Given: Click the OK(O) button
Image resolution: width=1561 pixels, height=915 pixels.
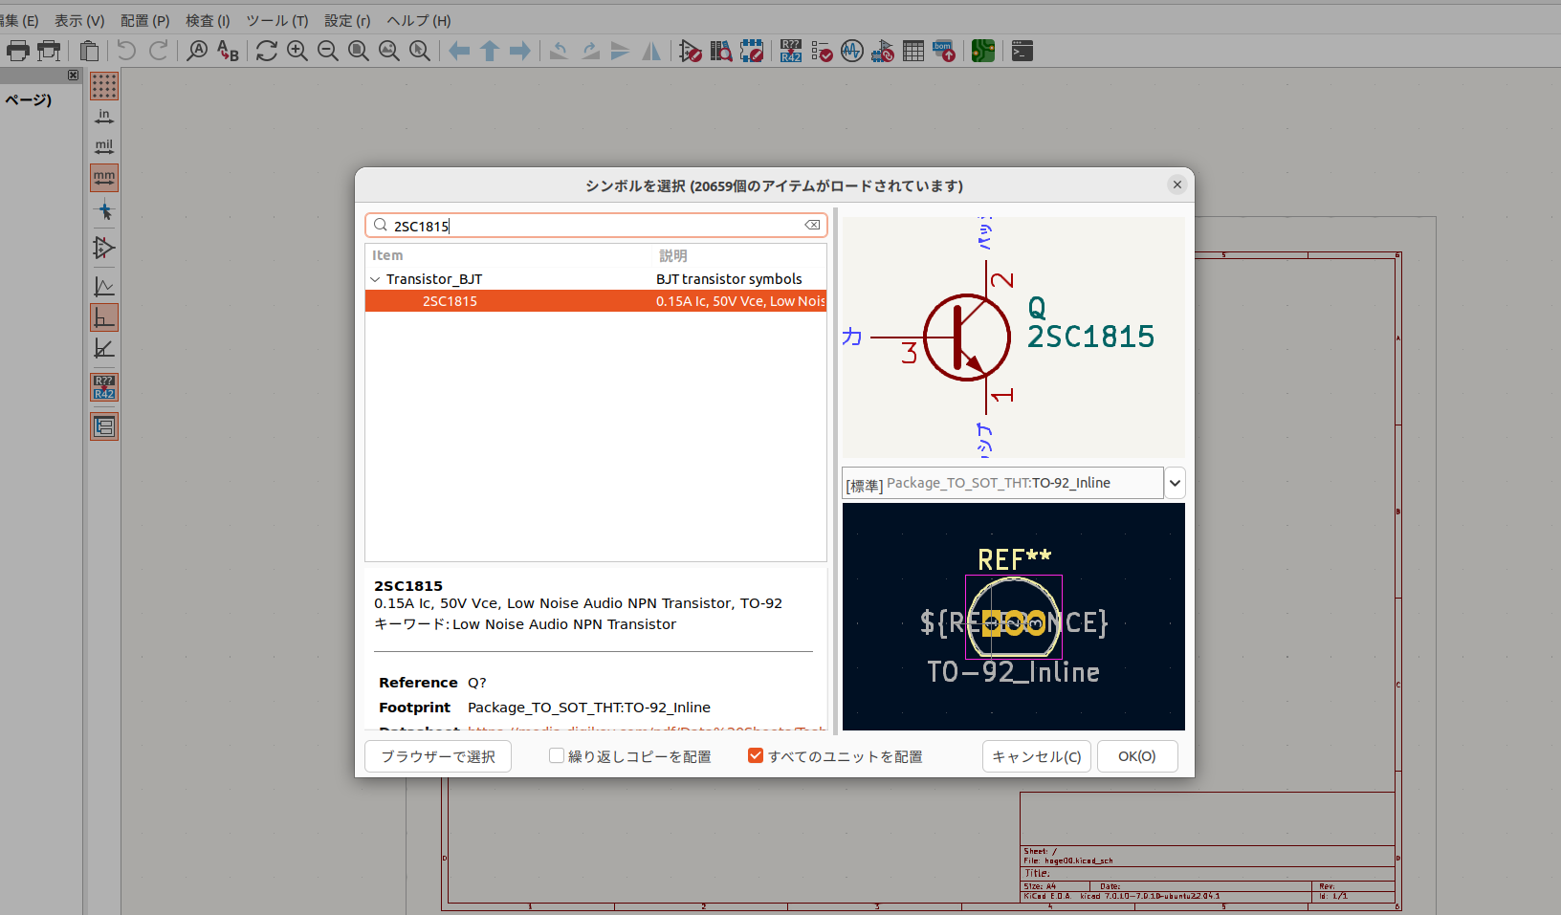Looking at the screenshot, I should pos(1136,756).
